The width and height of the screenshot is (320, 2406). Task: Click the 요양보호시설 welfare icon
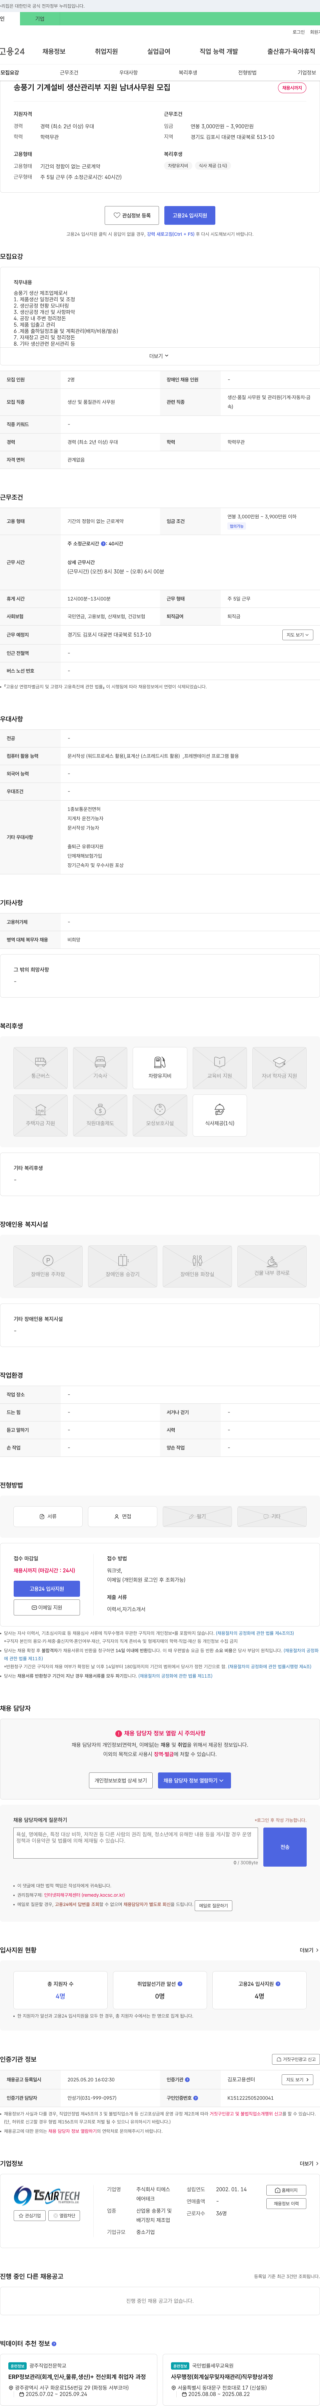[160, 1115]
